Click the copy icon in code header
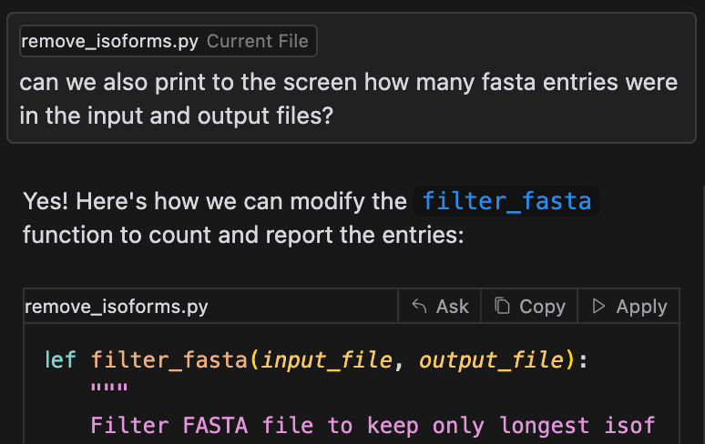The image size is (705, 444). click(502, 307)
